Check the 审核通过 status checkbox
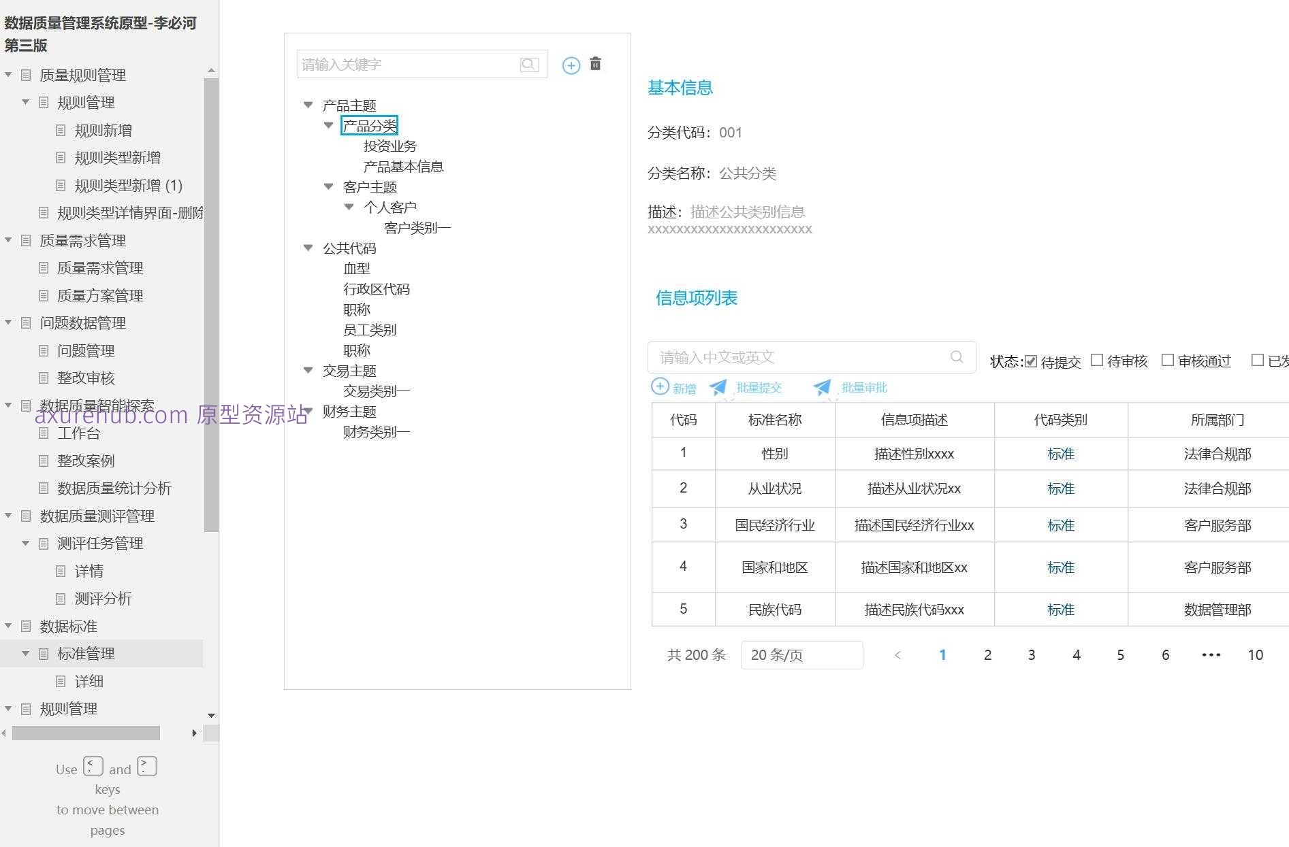 click(1168, 359)
